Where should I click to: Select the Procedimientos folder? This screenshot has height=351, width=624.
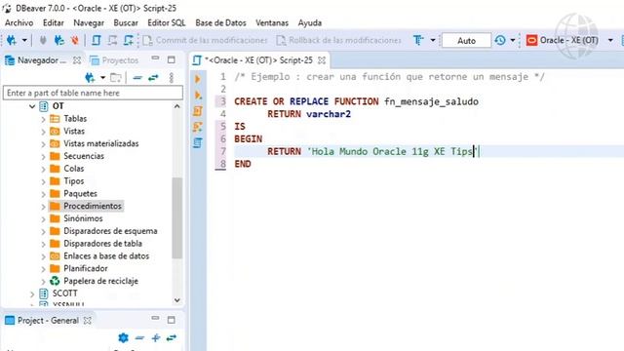click(x=93, y=206)
